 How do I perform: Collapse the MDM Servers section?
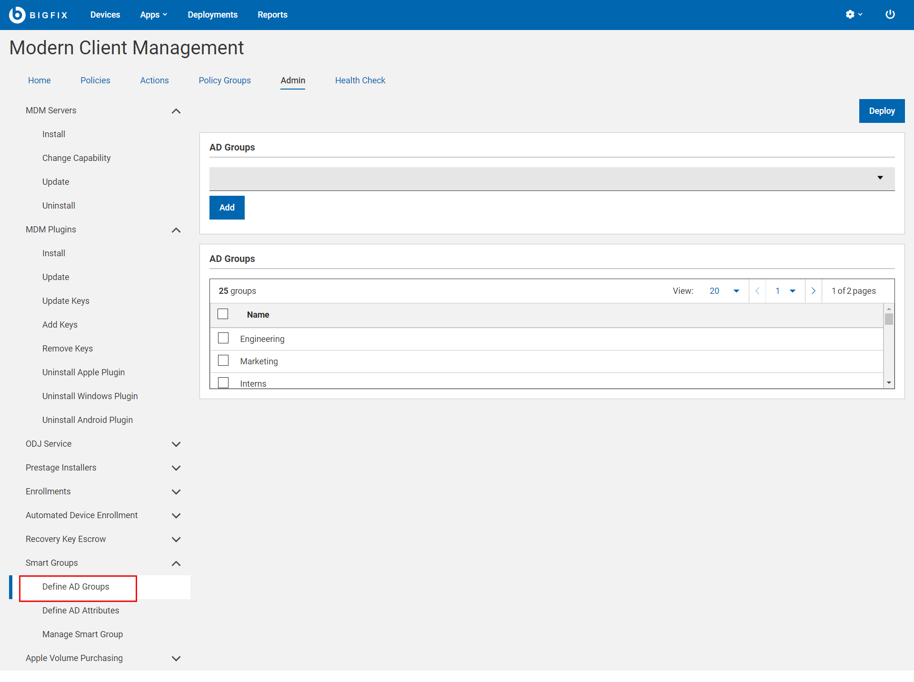pos(176,111)
